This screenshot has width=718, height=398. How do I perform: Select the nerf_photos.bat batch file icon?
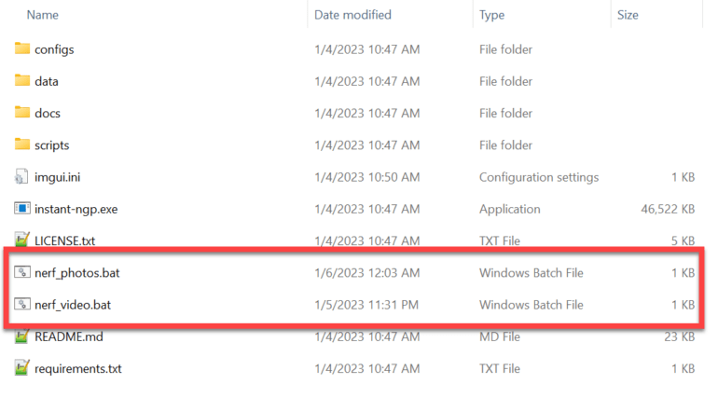22,273
